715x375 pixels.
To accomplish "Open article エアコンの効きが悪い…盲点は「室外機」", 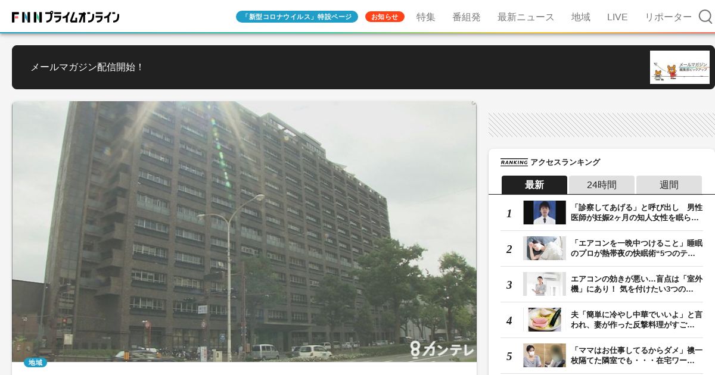I will [x=636, y=284].
